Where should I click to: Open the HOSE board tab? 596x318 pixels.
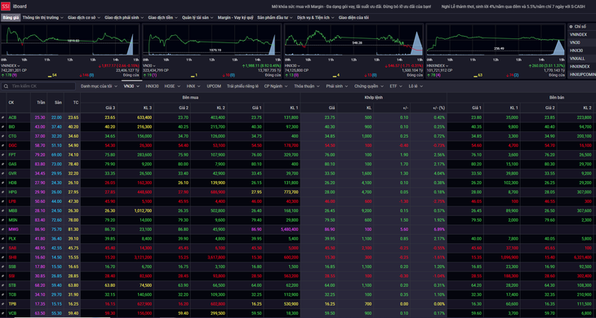pos(172,86)
